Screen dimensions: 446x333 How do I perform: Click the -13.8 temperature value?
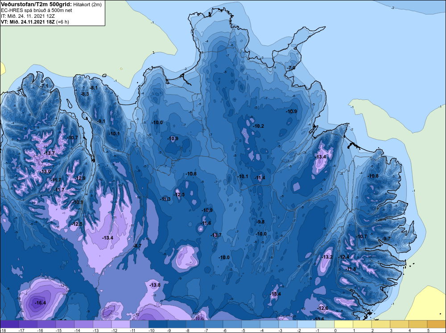point(155,285)
